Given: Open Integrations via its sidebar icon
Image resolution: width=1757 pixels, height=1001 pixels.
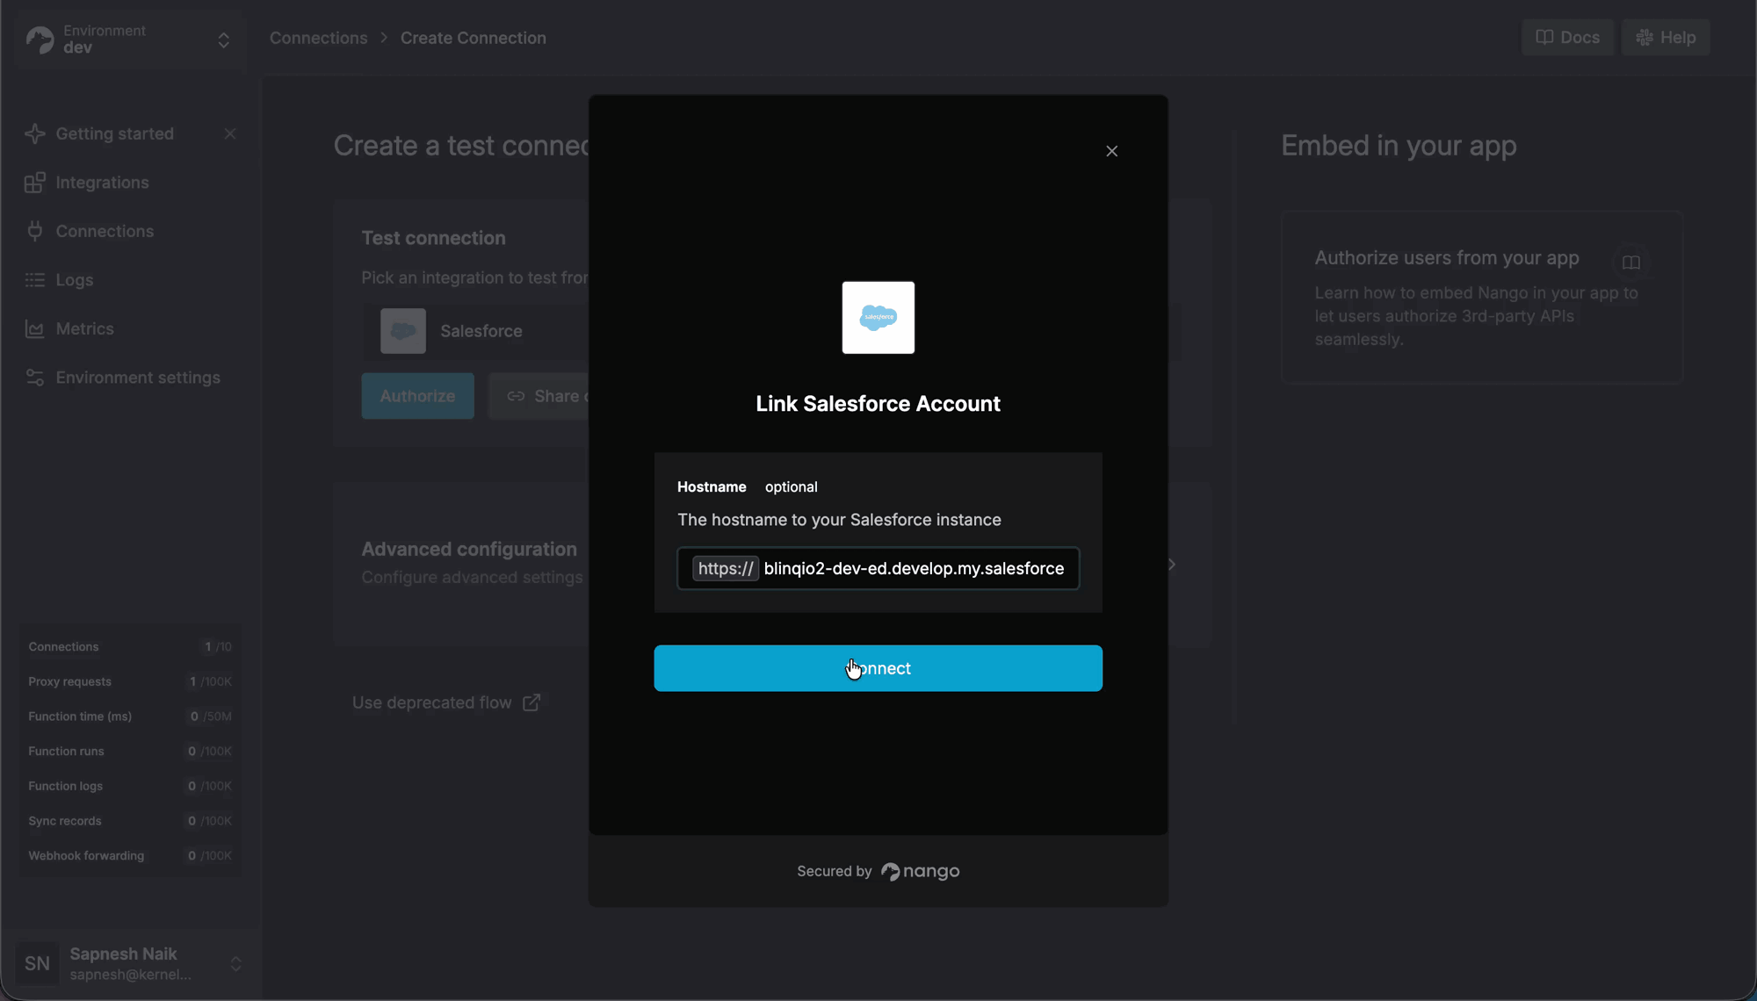Looking at the screenshot, I should (x=35, y=183).
